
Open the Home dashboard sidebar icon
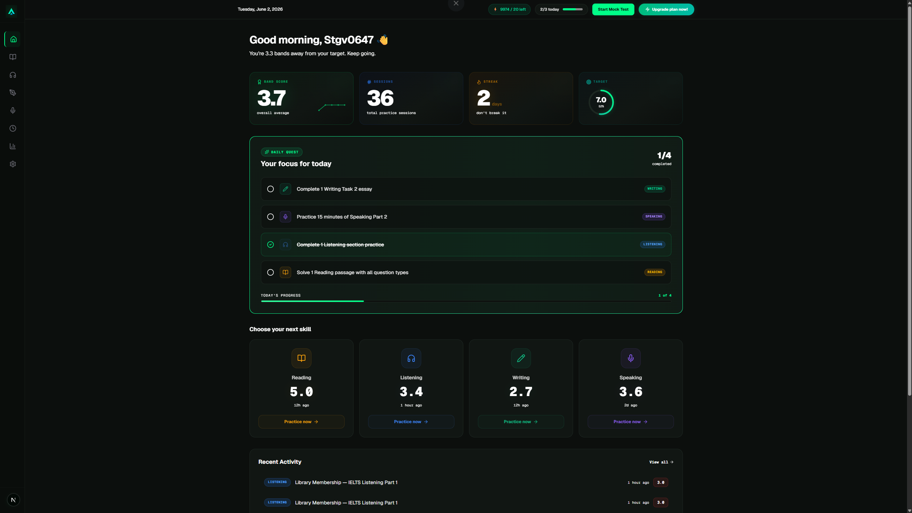pos(13,39)
